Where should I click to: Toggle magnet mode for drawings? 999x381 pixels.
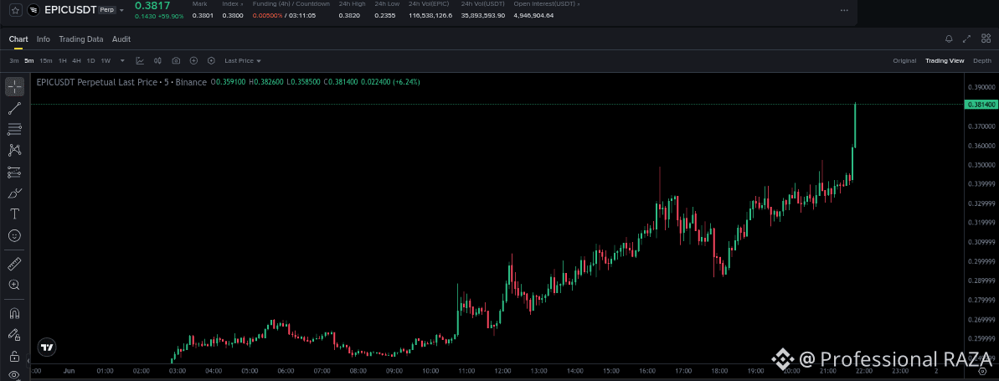pos(14,313)
